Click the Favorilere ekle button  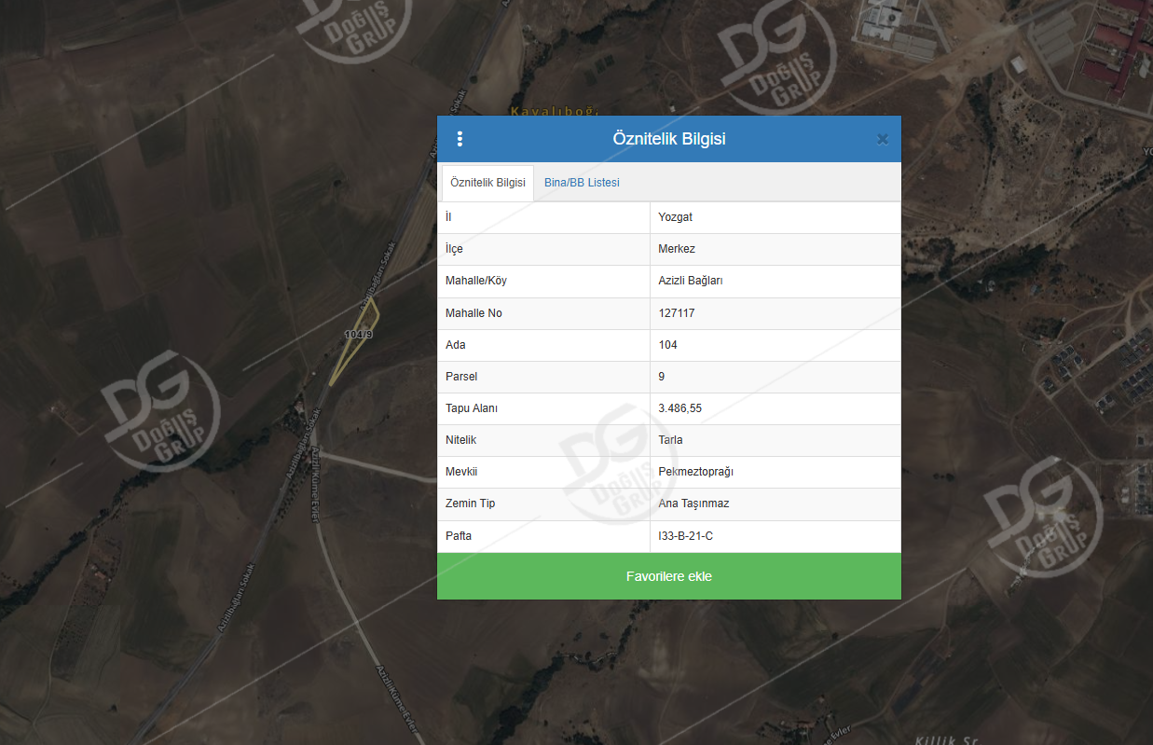tap(669, 576)
